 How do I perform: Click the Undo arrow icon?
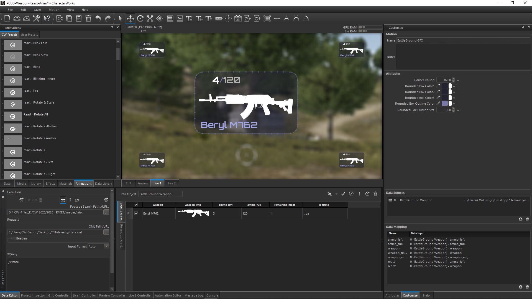tap(98, 19)
